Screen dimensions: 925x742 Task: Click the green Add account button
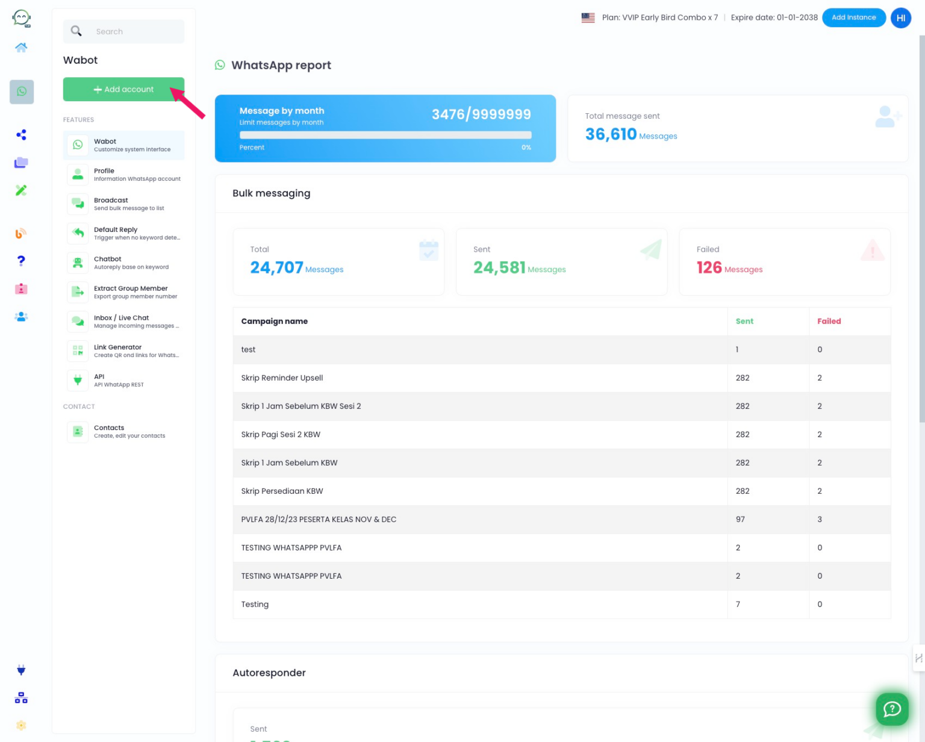123,89
